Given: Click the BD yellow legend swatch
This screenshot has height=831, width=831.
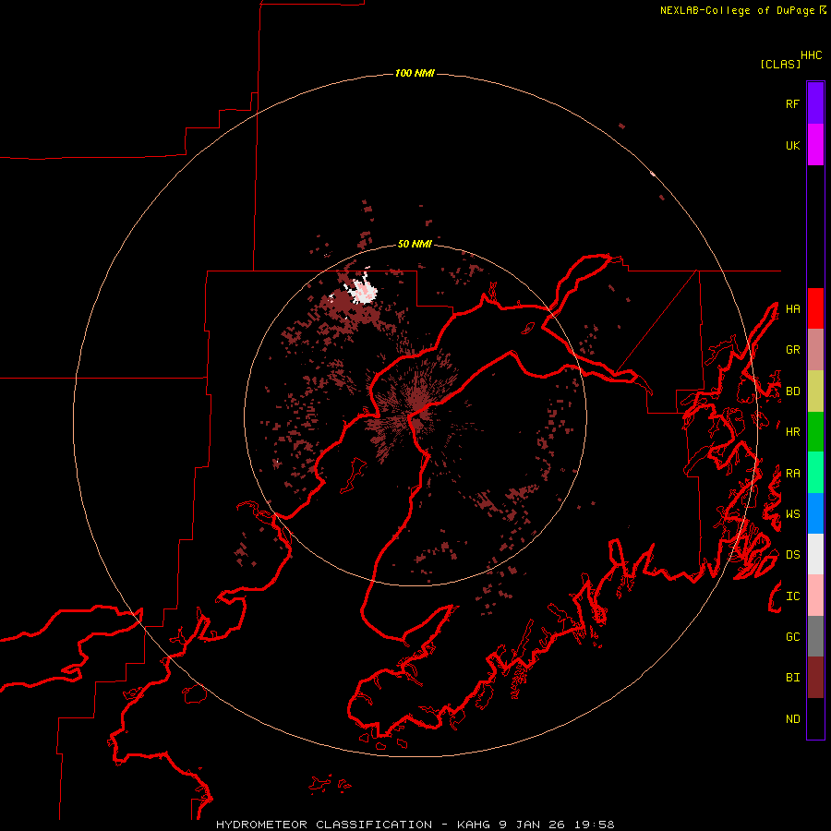Looking at the screenshot, I should tap(815, 391).
